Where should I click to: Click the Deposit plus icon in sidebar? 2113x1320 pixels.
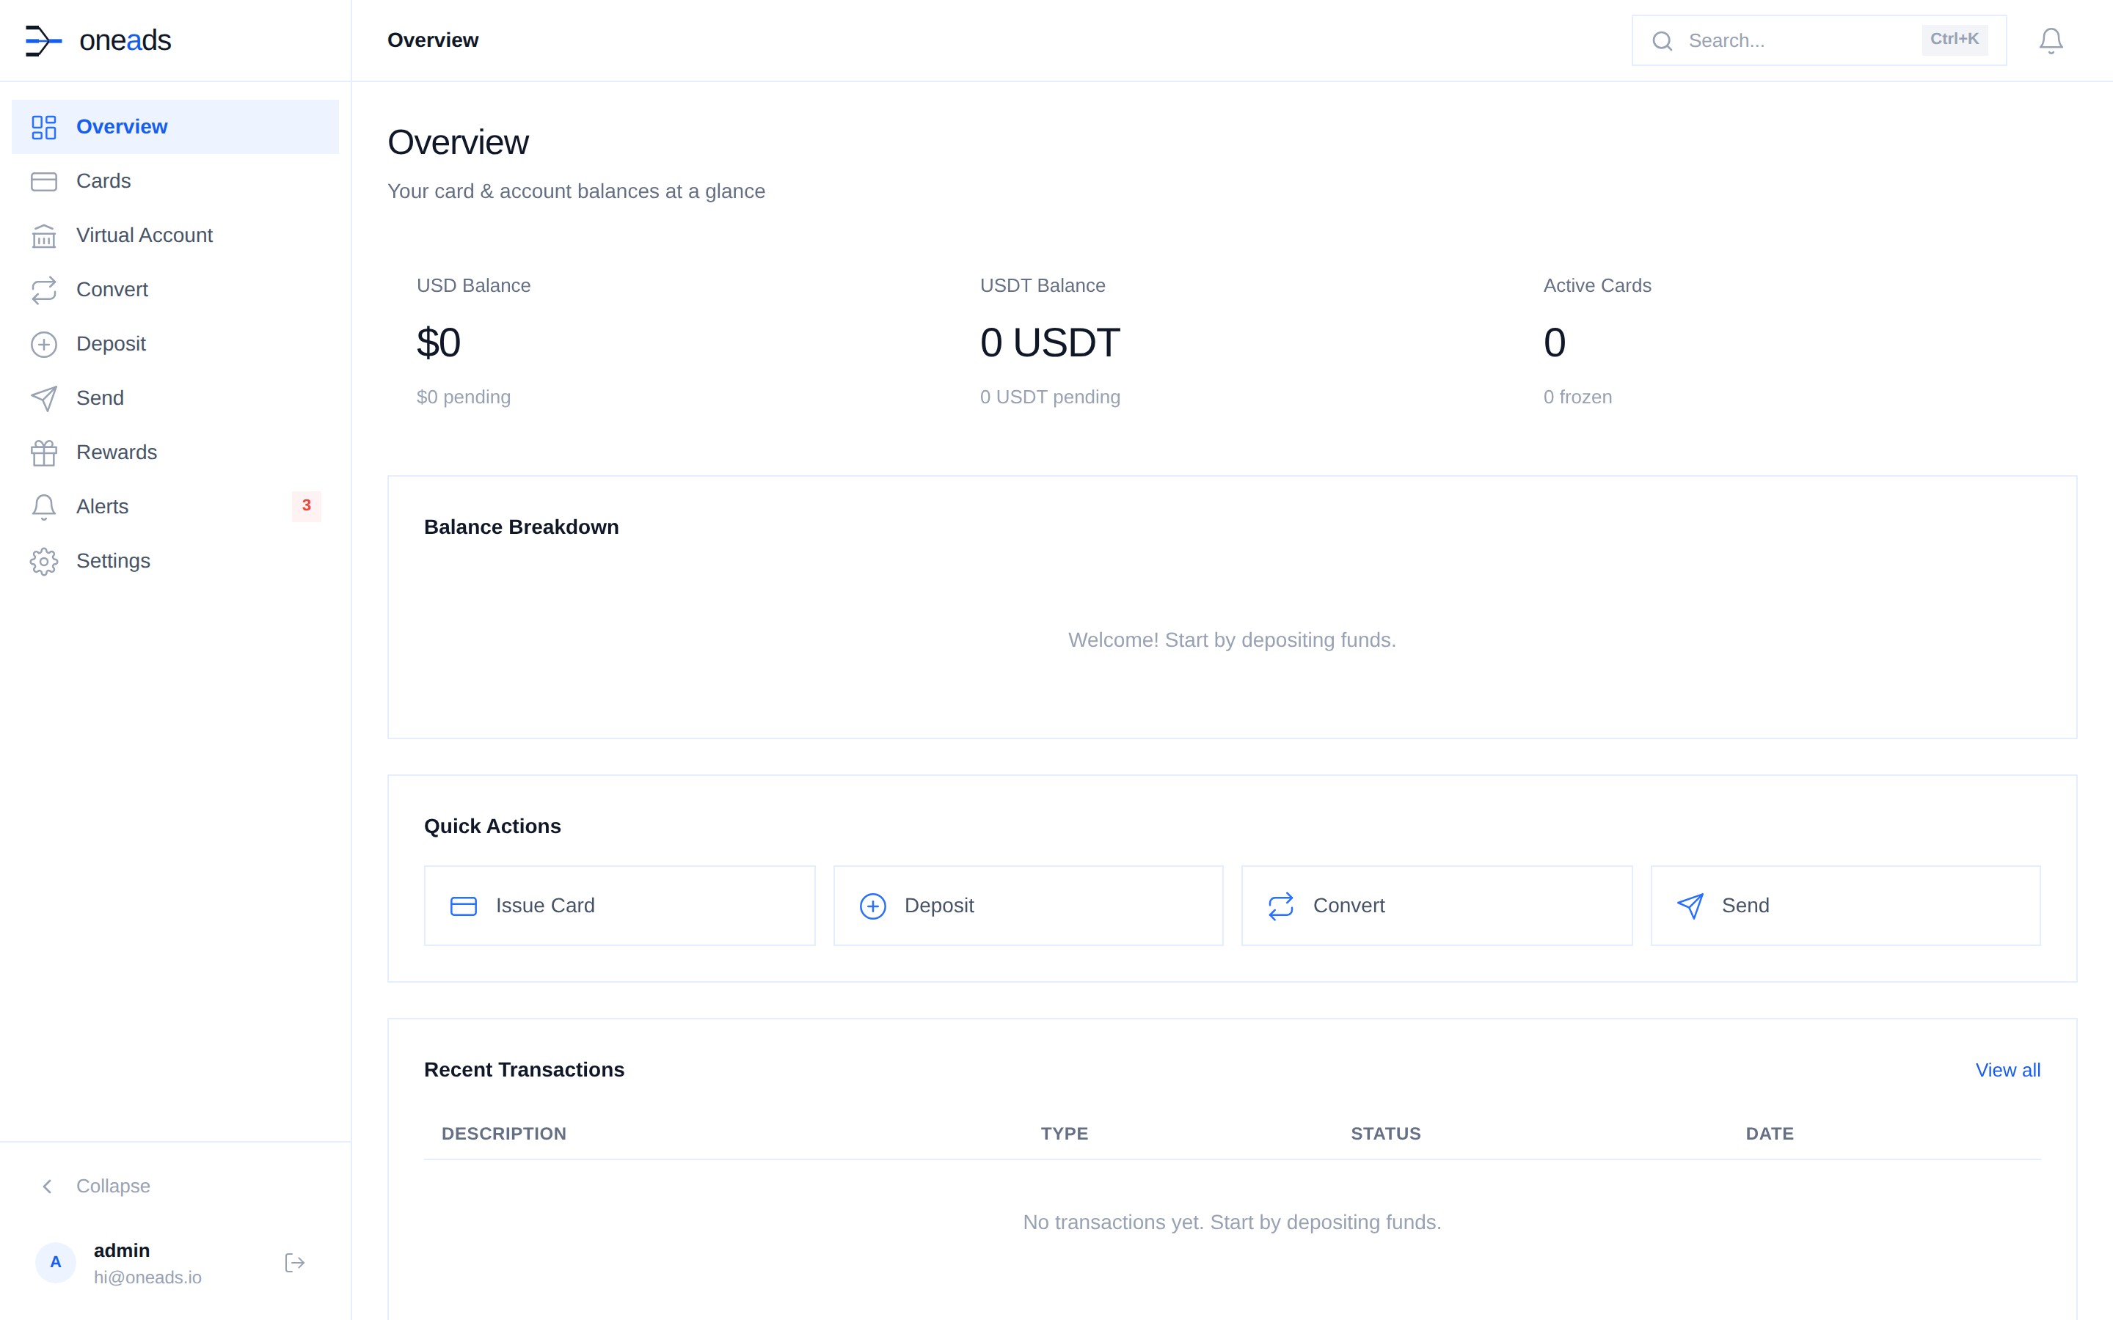click(x=44, y=344)
